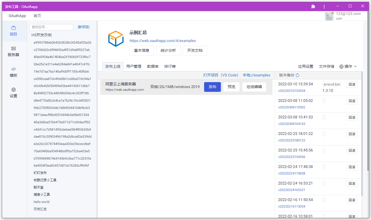Open 开发文档
Image resolution: width=371 pixels, height=220 pixels.
tap(195, 51)
